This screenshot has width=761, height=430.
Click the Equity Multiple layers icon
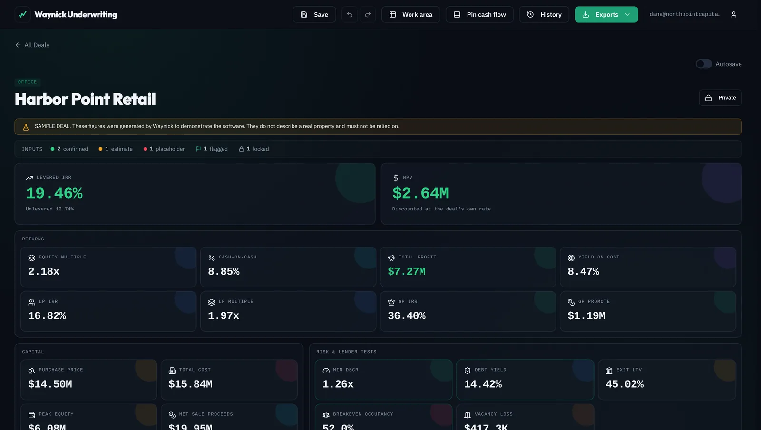point(32,258)
